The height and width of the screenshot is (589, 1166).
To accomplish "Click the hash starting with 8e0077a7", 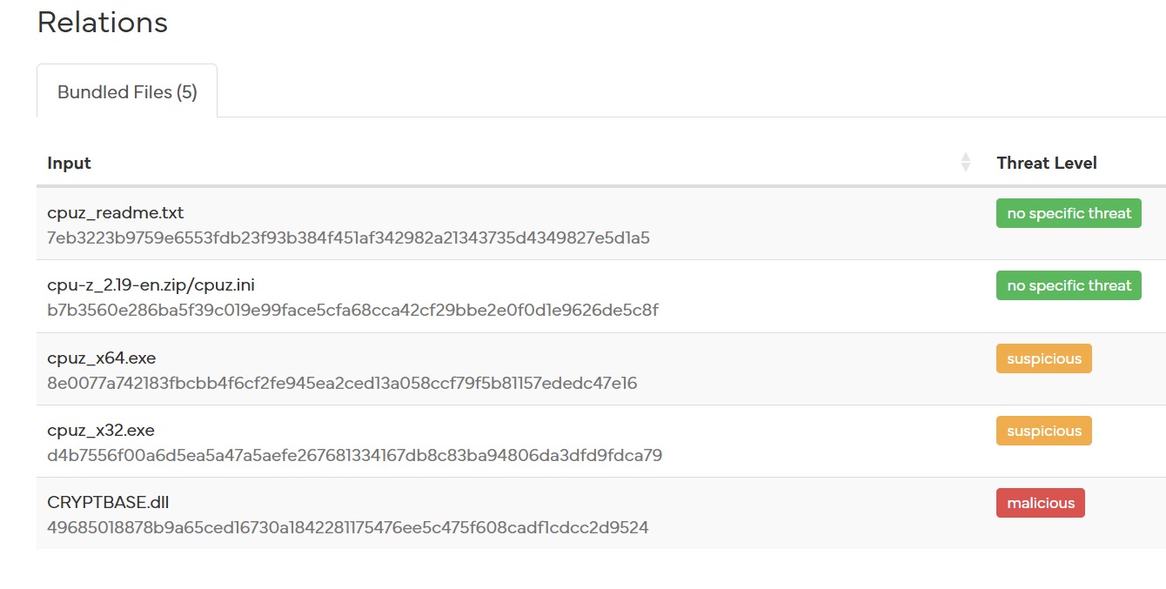I will (x=342, y=383).
